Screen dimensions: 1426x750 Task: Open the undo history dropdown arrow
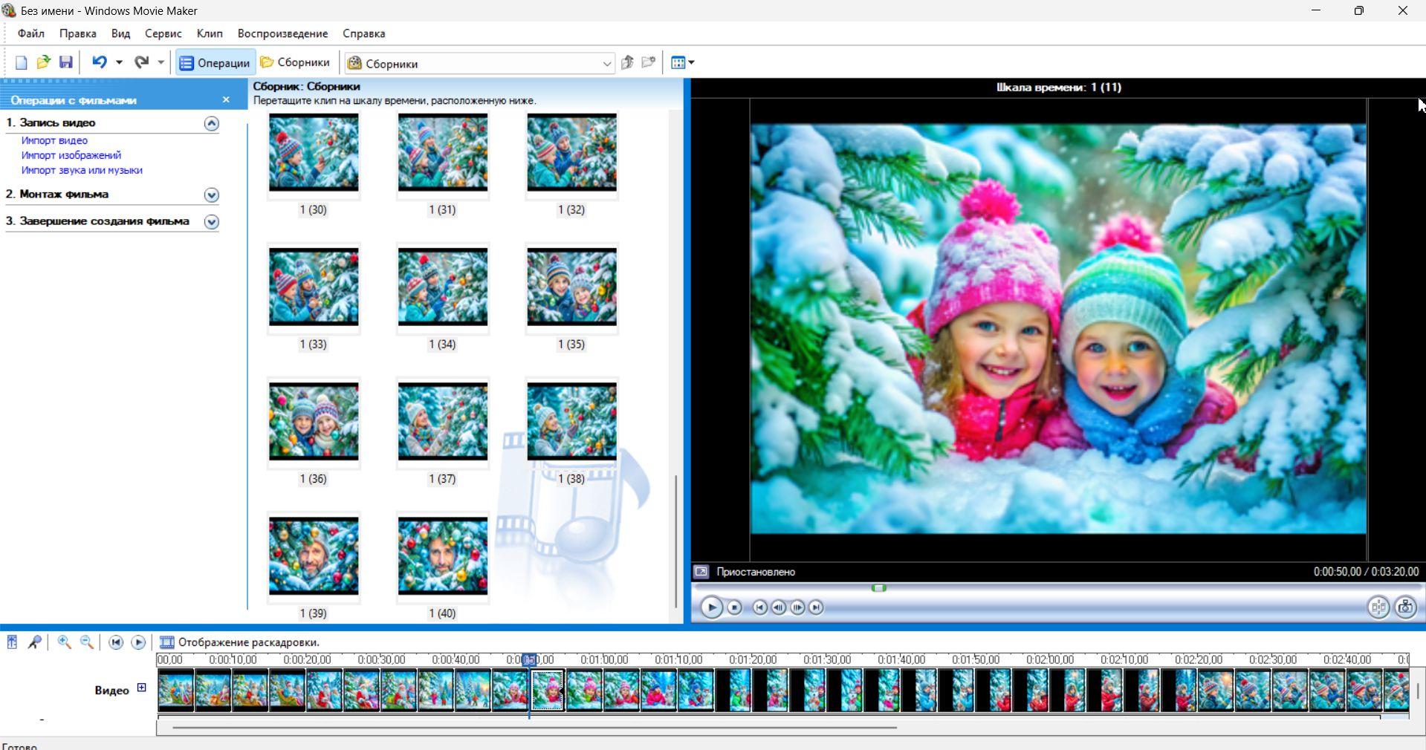click(119, 63)
